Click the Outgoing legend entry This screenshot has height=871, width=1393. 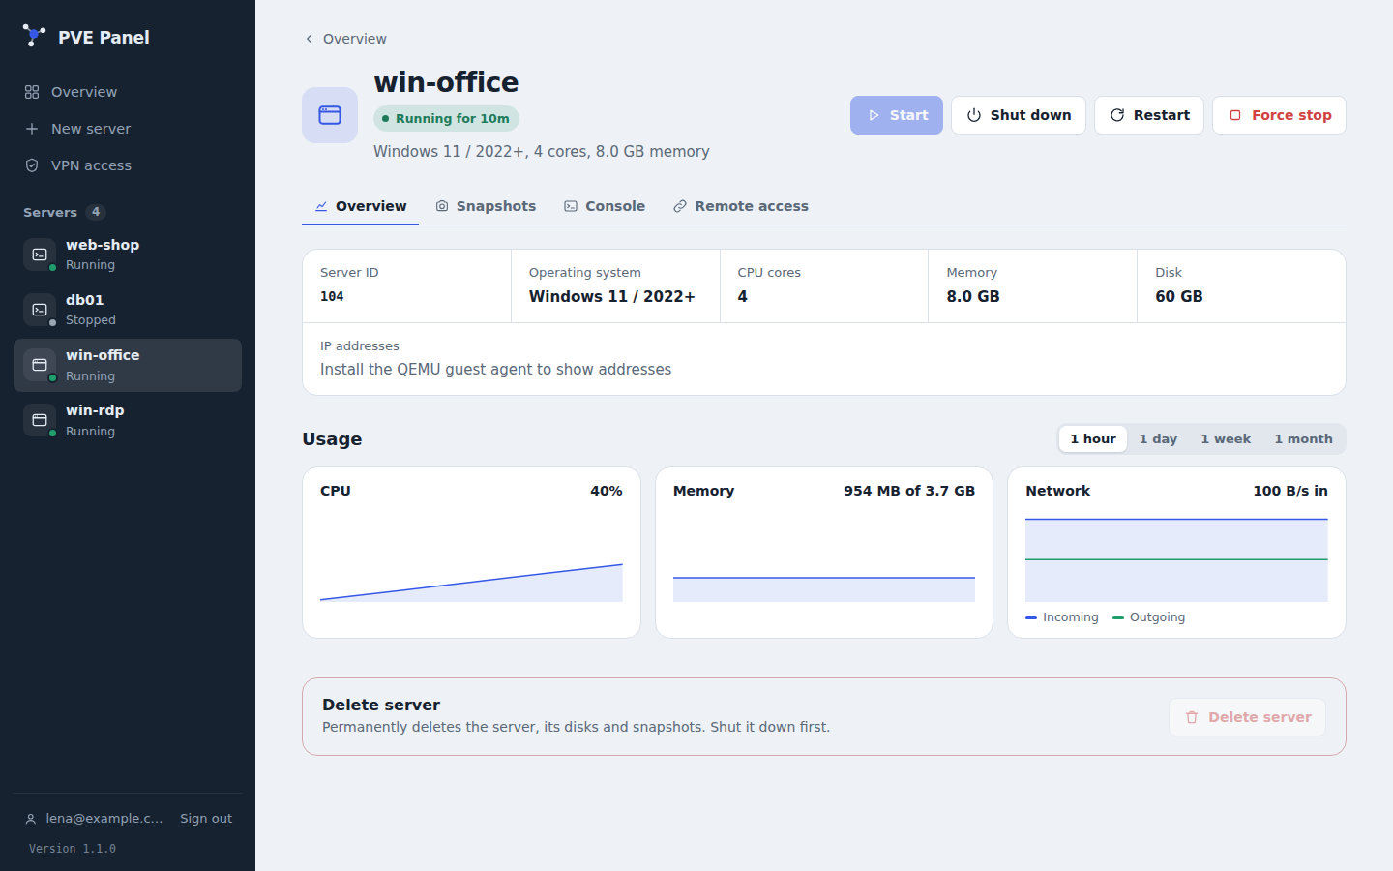pos(1149,617)
